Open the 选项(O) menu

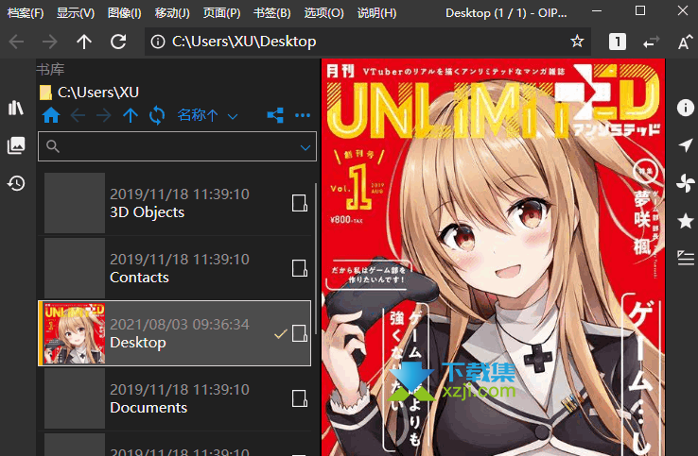(x=324, y=13)
